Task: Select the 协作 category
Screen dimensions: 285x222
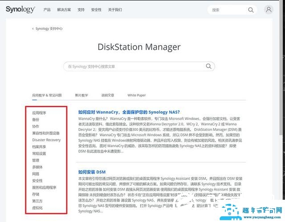Action: tap(36, 126)
